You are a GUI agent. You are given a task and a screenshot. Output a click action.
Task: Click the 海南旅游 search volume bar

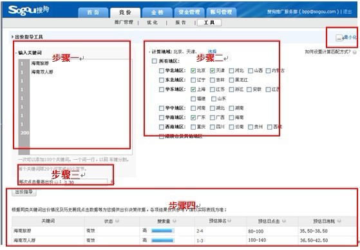[163, 231]
